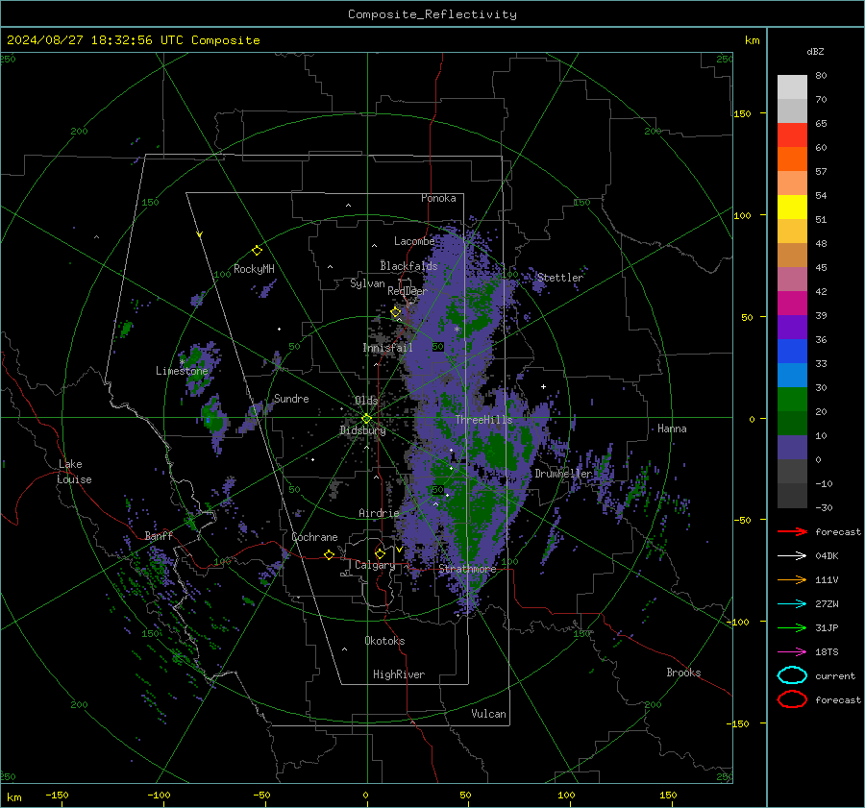This screenshot has height=808, width=865.
Task: Click the Hanna town label
Action: 672,428
